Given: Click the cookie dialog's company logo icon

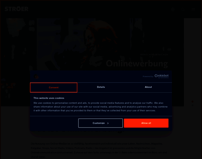Looking at the screenshot, I should click(36, 76).
